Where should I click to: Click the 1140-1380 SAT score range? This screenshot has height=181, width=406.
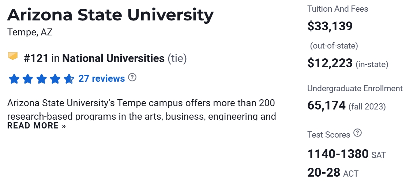338,154
